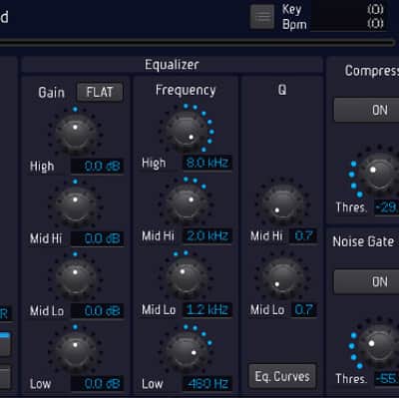Click the Equalizer section header
This screenshot has width=399, height=399.
coord(172,65)
